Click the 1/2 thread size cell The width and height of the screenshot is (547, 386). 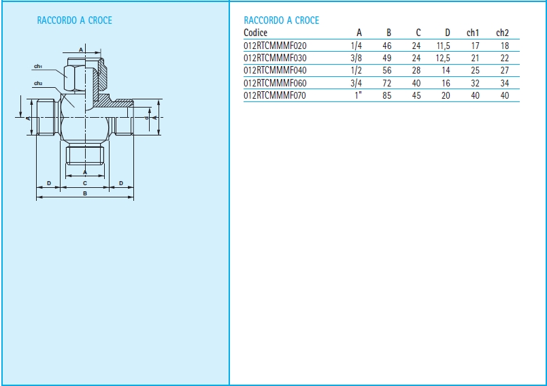click(357, 71)
